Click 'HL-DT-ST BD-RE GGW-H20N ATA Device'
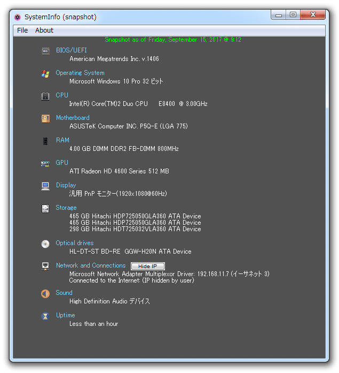Screen dimensions: 339x373 point(130,252)
